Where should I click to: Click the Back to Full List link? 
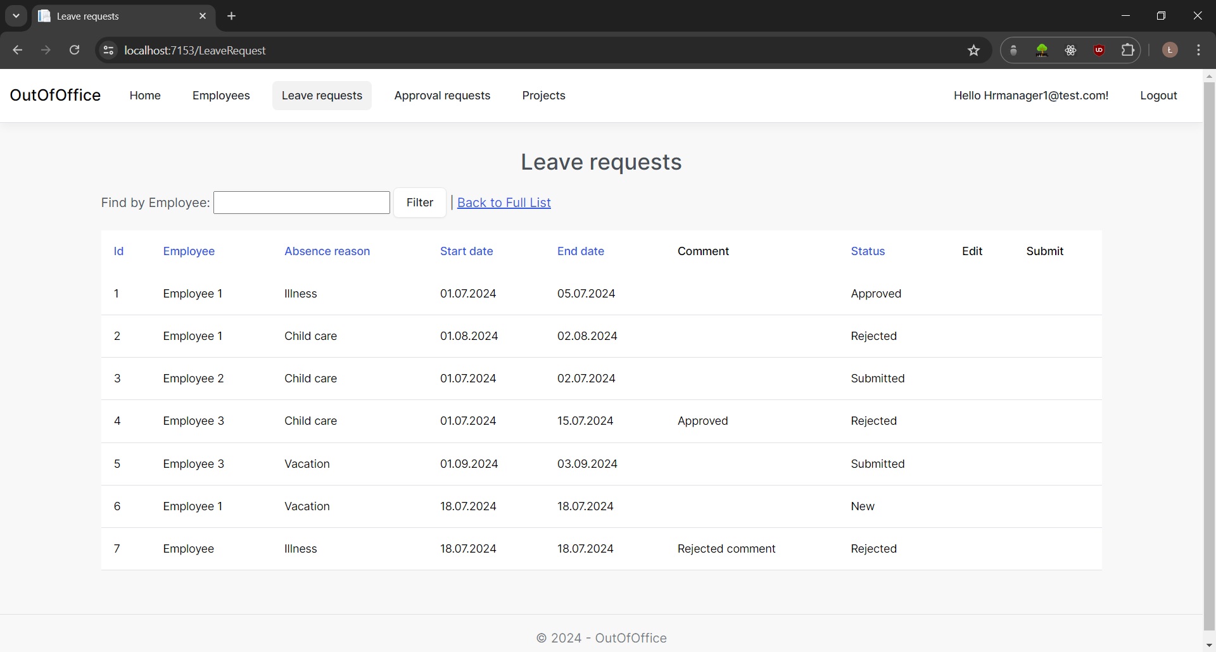tap(503, 203)
